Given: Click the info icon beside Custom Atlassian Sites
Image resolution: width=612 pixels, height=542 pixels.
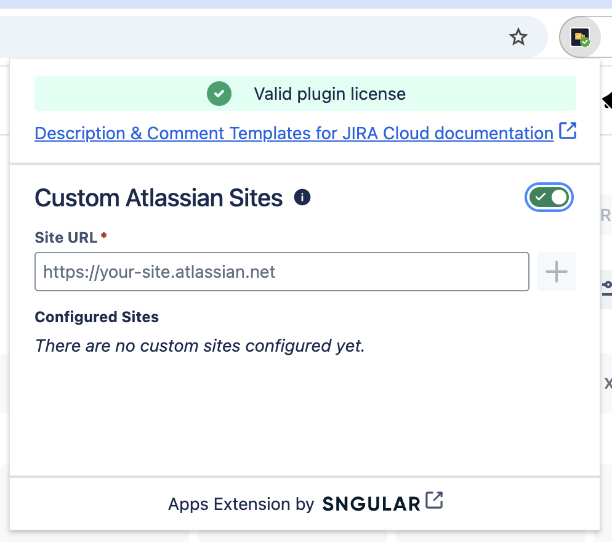Looking at the screenshot, I should [x=302, y=198].
